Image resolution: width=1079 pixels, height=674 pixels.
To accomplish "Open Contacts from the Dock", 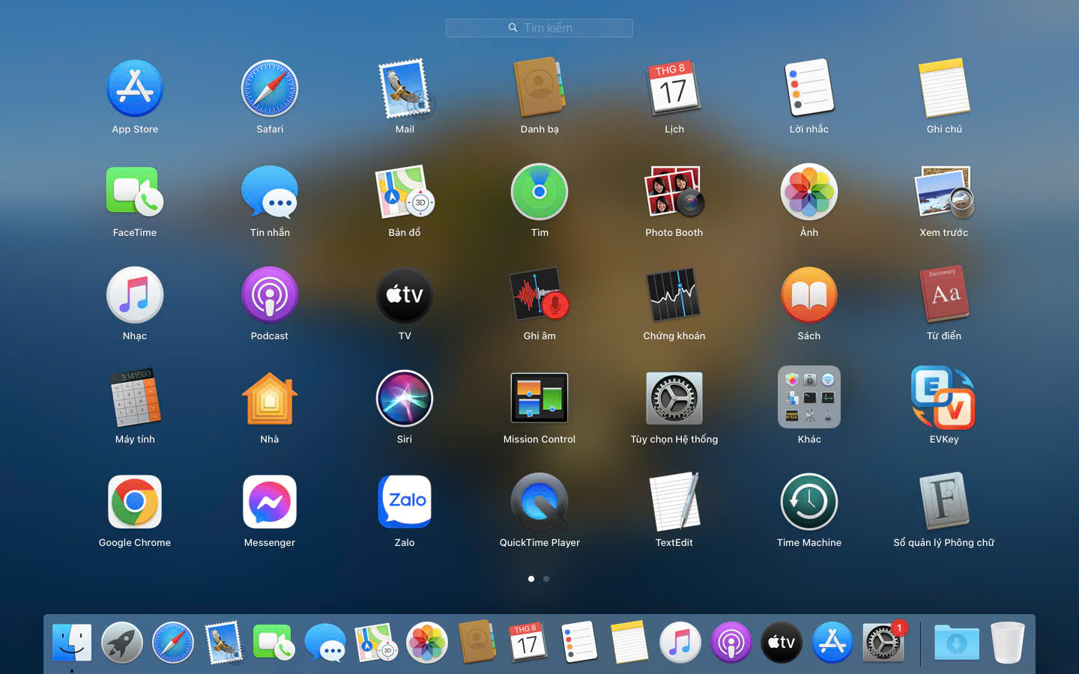I will point(477,643).
